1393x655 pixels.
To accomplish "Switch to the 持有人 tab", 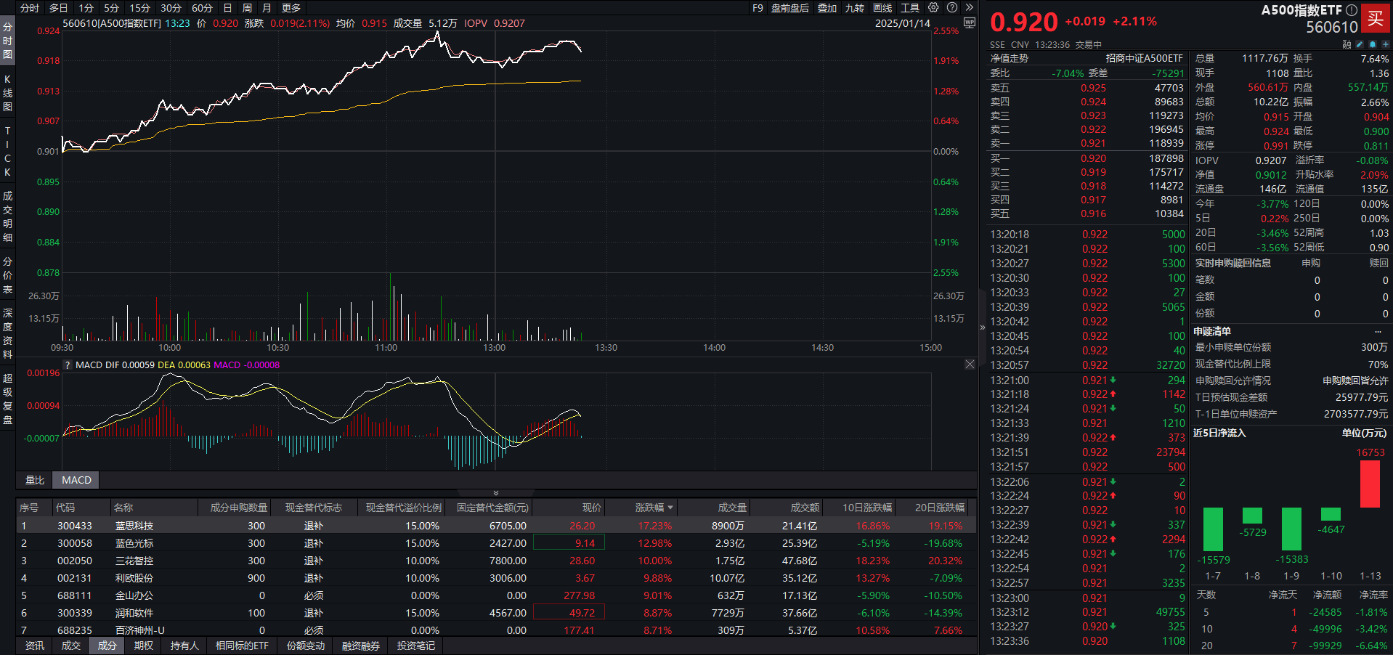I will click(x=184, y=646).
